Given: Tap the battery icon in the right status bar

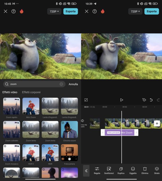Looking at the screenshot, I should coord(155,4).
